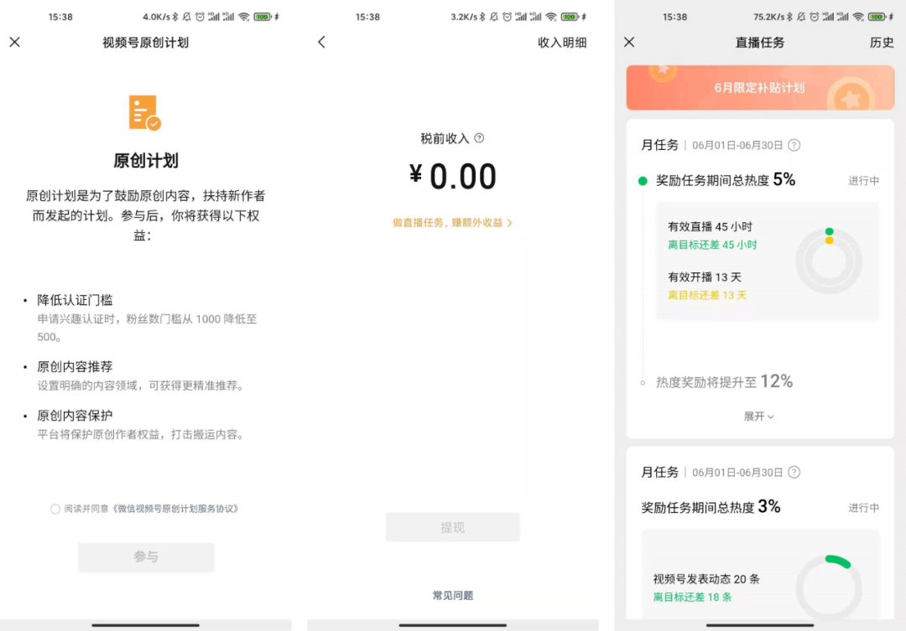Image resolution: width=906 pixels, height=631 pixels.
Task: Tap the Wi-Fi icon in middle screen status bar
Action: coord(551,17)
